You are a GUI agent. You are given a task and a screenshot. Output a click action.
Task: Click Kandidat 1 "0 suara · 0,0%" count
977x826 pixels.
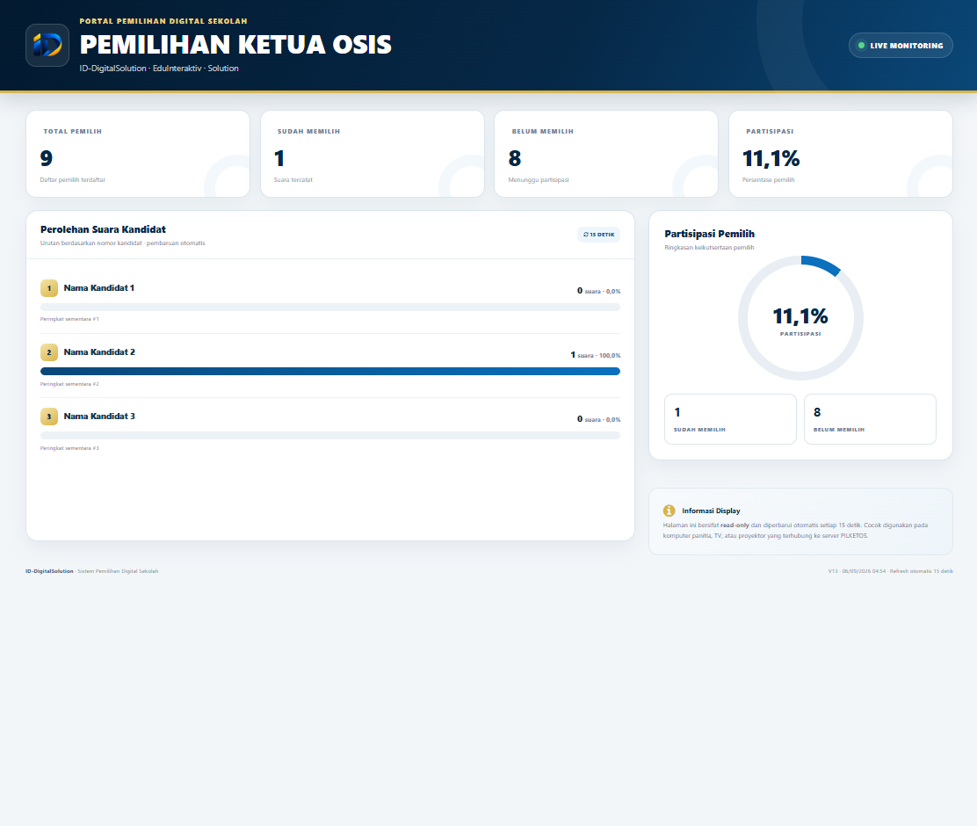click(598, 291)
